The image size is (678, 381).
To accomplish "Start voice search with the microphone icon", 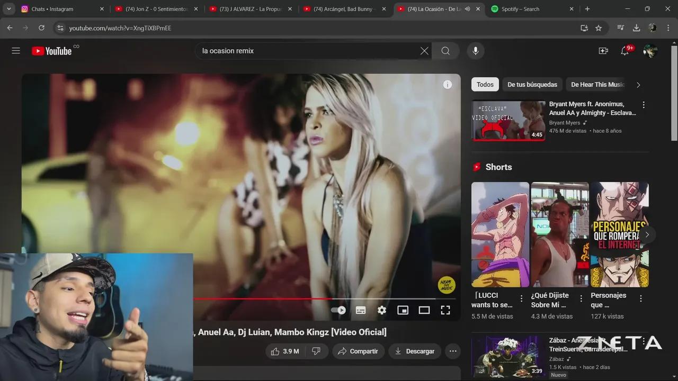I will (x=475, y=51).
